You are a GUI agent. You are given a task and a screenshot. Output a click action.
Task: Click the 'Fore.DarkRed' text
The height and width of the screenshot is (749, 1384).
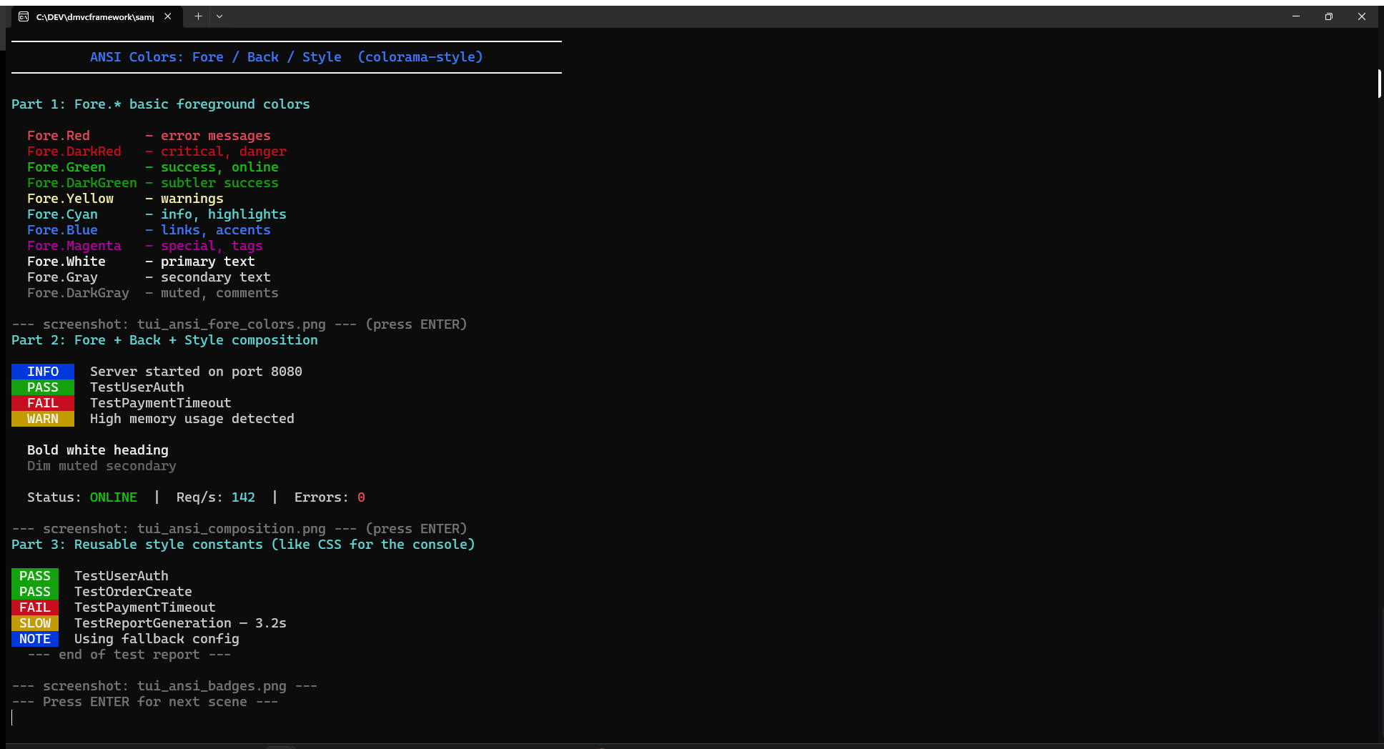(74, 152)
